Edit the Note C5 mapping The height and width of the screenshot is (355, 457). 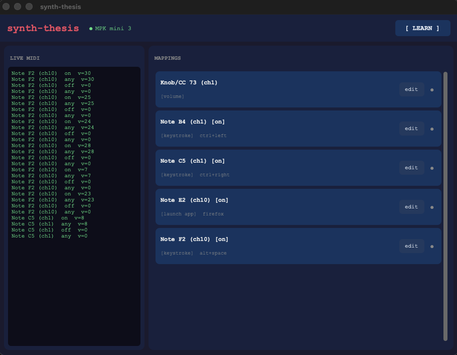coord(411,167)
